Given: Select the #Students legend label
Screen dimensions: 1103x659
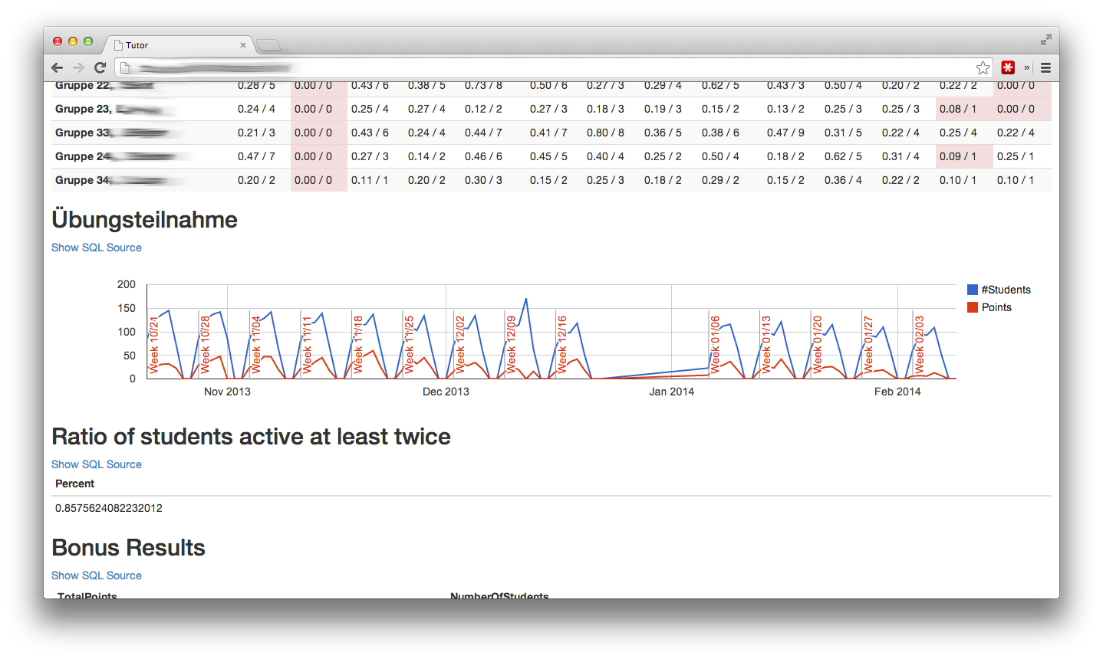Looking at the screenshot, I should [1006, 290].
